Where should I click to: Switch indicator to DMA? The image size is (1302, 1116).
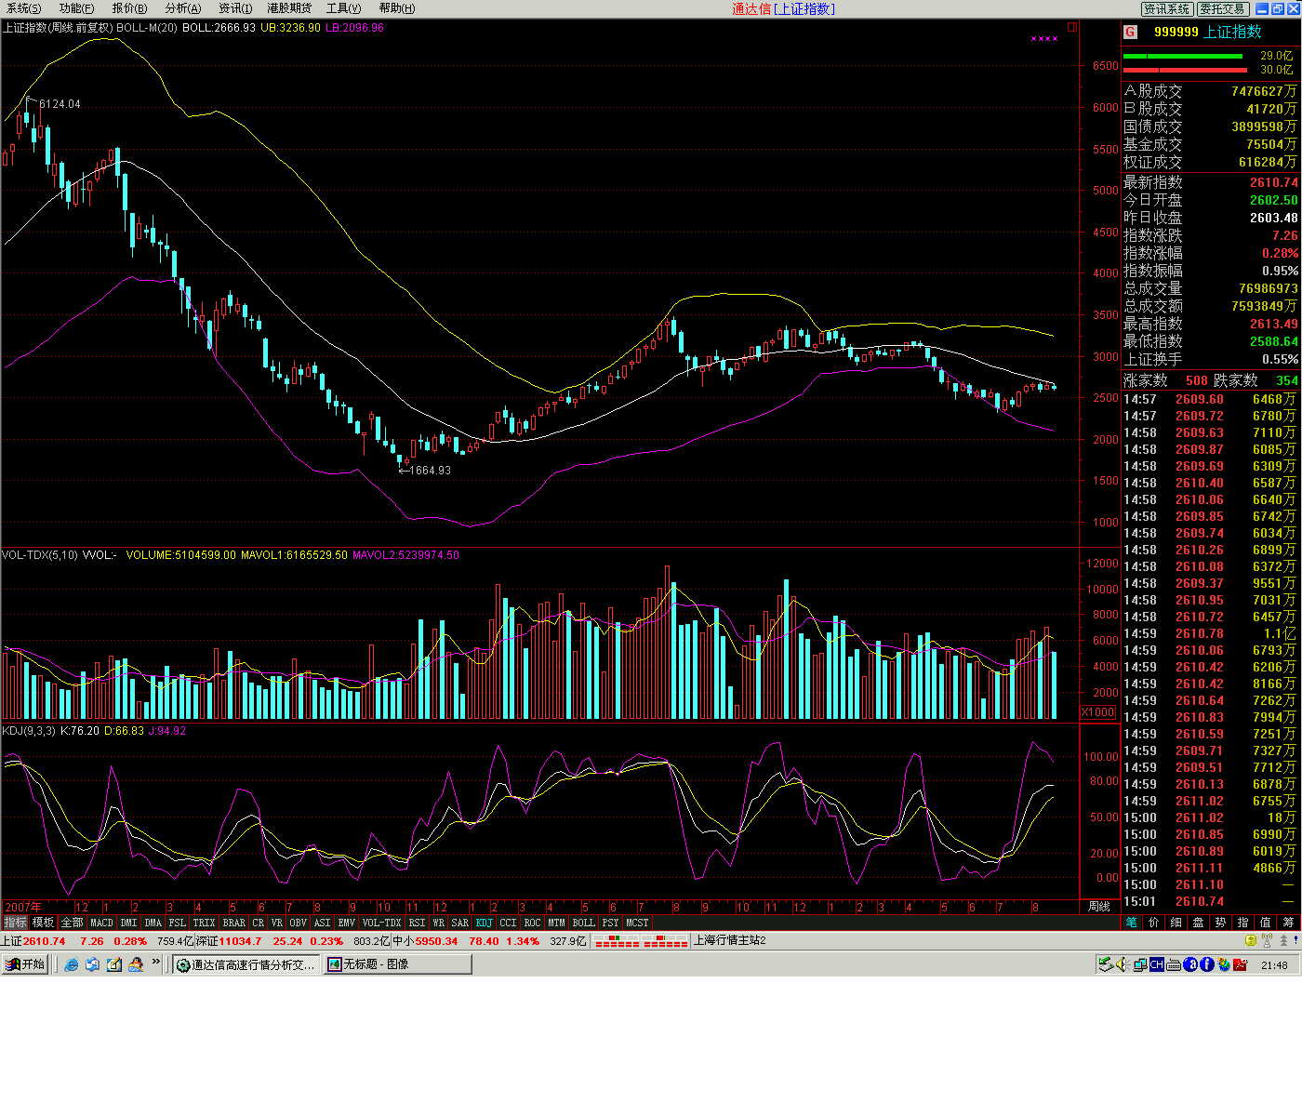click(x=153, y=923)
